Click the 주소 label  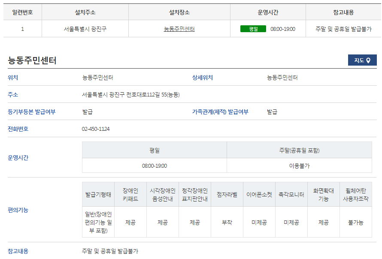point(13,95)
